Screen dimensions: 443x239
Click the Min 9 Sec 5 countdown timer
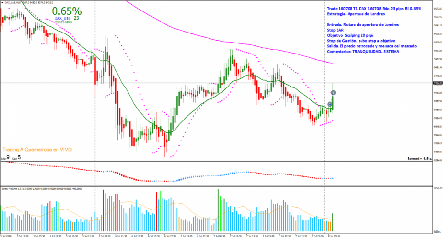[x=11, y=157]
